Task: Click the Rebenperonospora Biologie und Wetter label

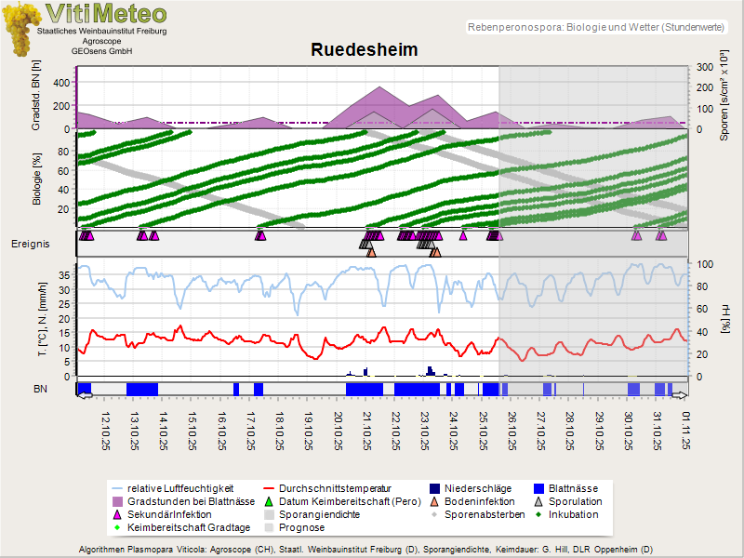Action: 595,29
